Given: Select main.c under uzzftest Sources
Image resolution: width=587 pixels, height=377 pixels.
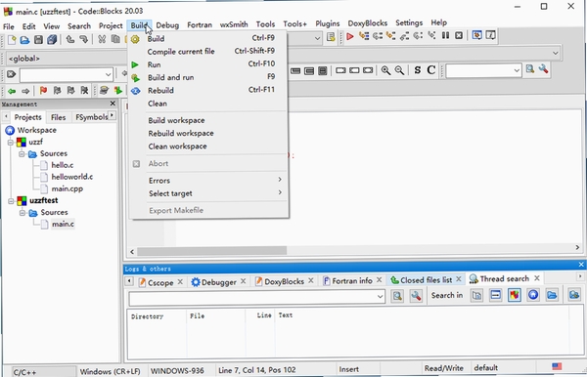Looking at the screenshot, I should pos(63,225).
